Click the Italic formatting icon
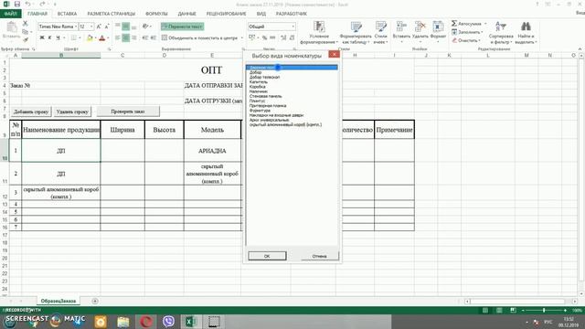The width and height of the screenshot is (585, 329). coord(49,37)
